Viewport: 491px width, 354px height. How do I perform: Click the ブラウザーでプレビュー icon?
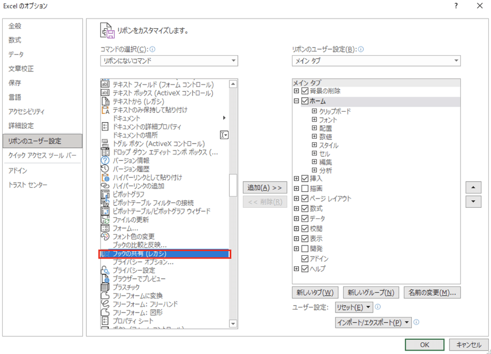click(105, 279)
